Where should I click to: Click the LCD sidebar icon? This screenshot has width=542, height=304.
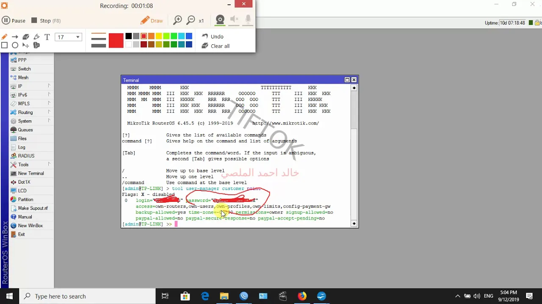coord(14,191)
